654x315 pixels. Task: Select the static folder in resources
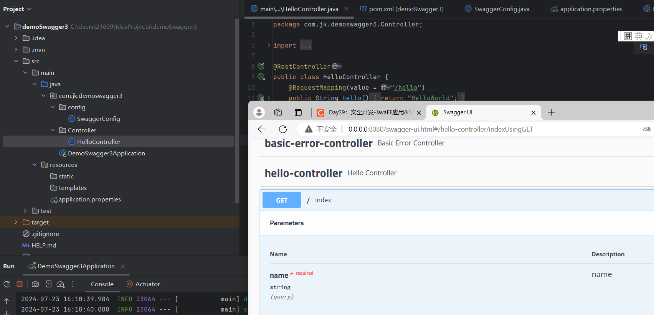62,176
